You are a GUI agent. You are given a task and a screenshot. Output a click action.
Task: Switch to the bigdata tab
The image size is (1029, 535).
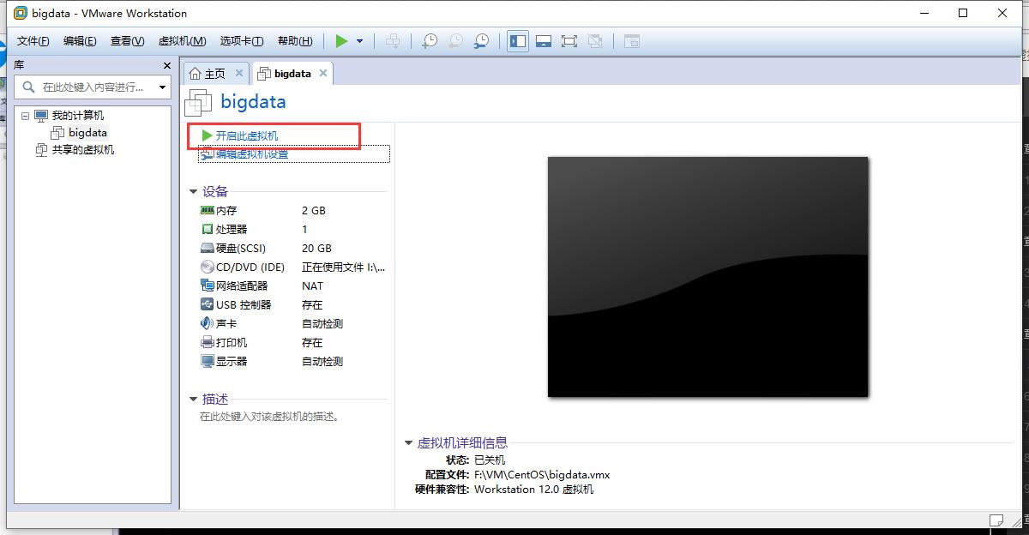[x=292, y=74]
